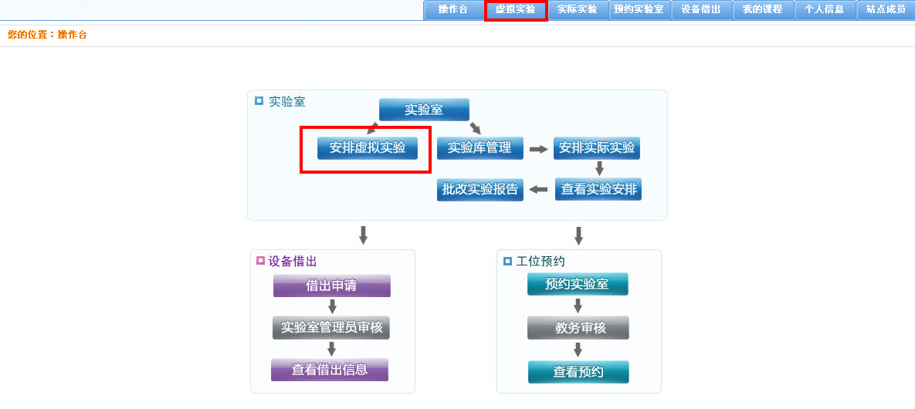The width and height of the screenshot is (915, 409).
Task: Click the blue square icon beside 实验室 heading
Action: (x=259, y=100)
